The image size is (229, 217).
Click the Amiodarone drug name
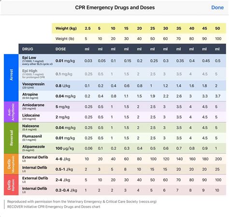(33, 105)
